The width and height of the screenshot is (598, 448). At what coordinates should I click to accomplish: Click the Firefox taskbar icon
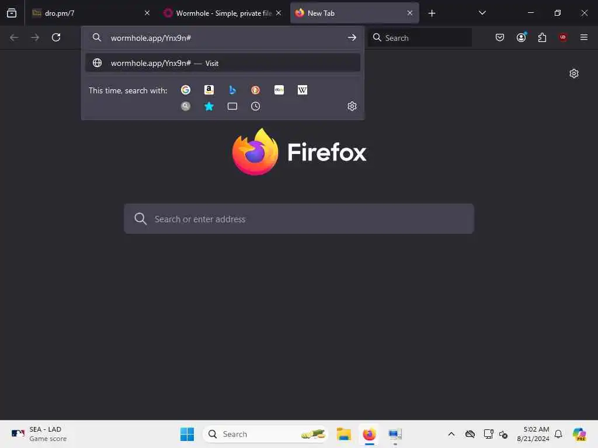point(369,434)
